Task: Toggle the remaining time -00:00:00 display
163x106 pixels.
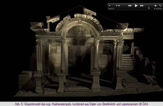Action: pyautogui.click(x=159, y=9)
